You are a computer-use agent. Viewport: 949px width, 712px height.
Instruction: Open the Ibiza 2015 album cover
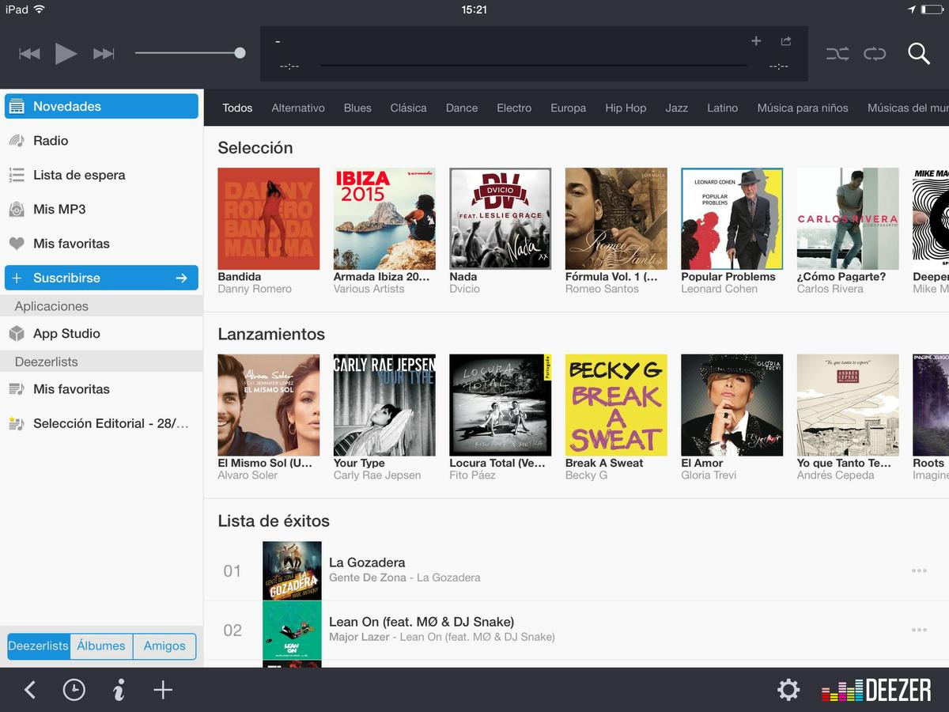(384, 219)
